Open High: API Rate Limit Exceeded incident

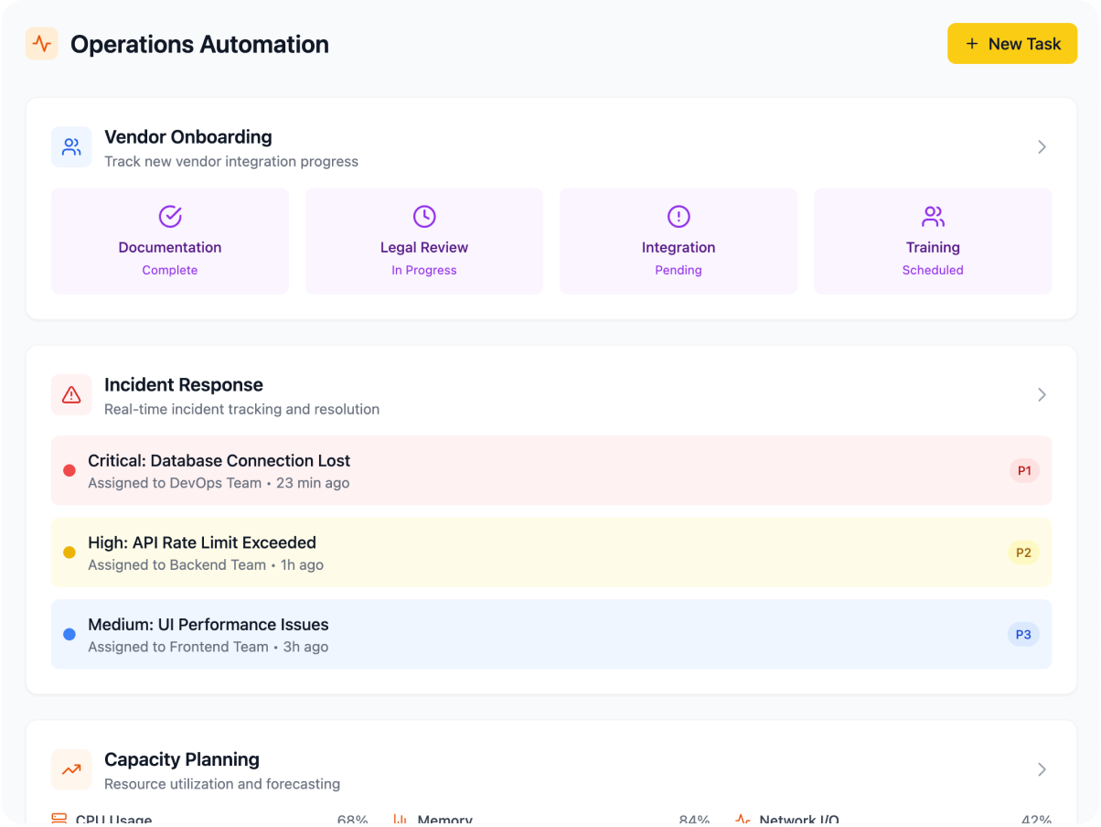(x=551, y=553)
